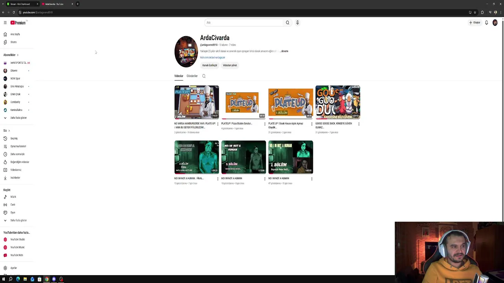
Task: Open Enis Kirazoğlu subscription channel
Action: [17, 86]
